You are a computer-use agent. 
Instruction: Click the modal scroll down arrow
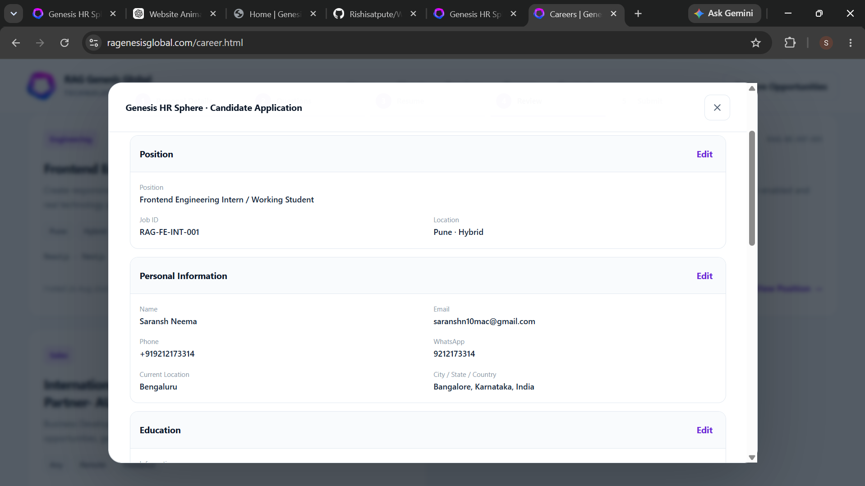pos(752,457)
